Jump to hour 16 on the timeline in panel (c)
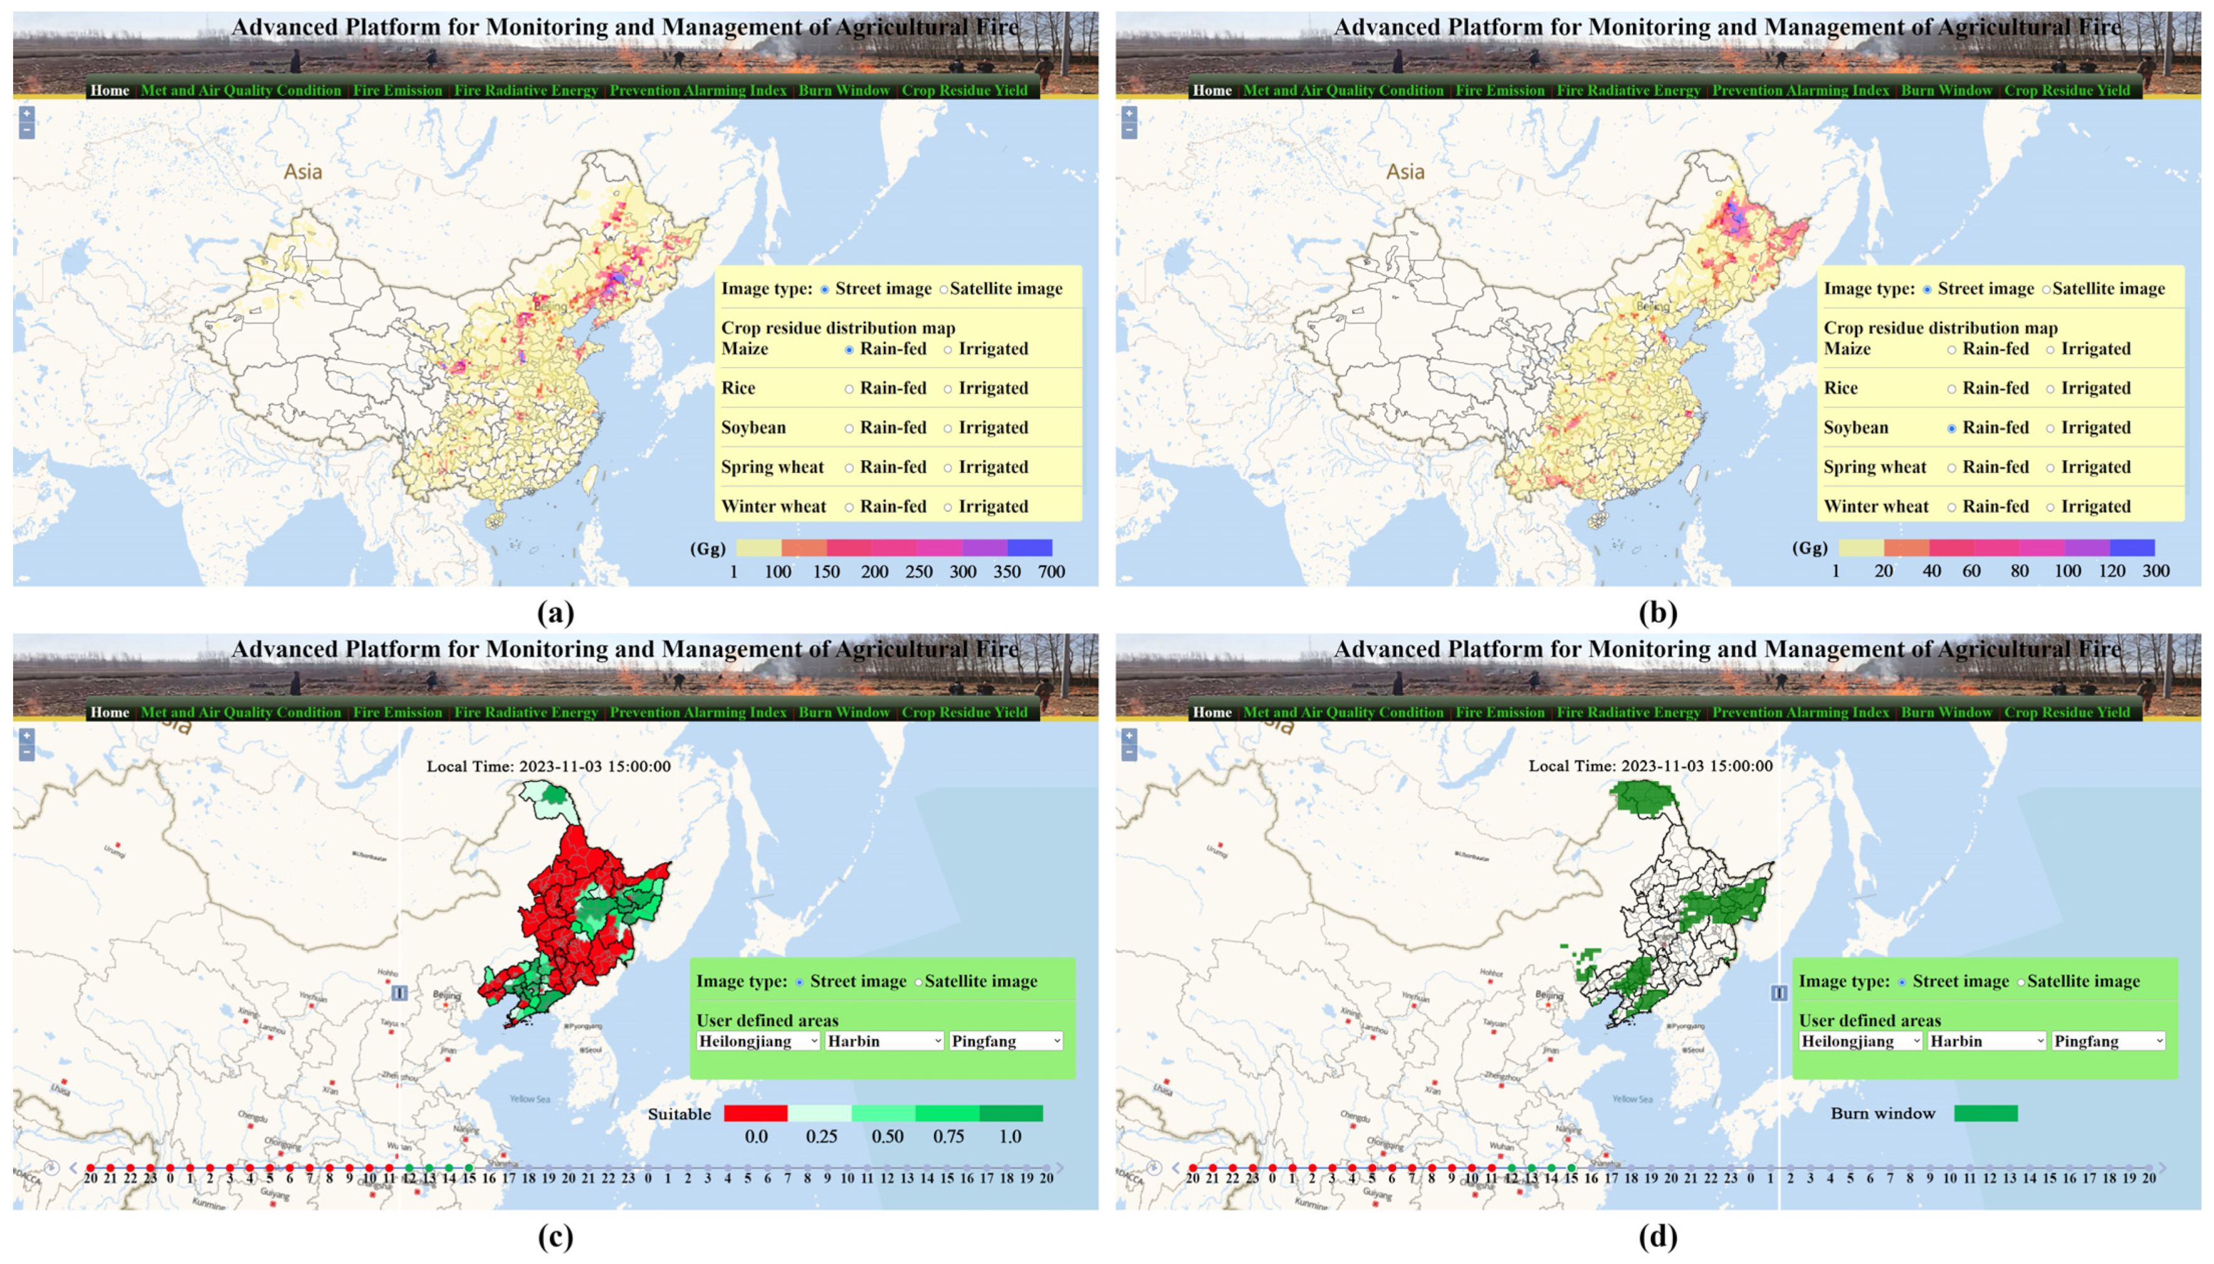The width and height of the screenshot is (2214, 1264). click(x=489, y=1169)
